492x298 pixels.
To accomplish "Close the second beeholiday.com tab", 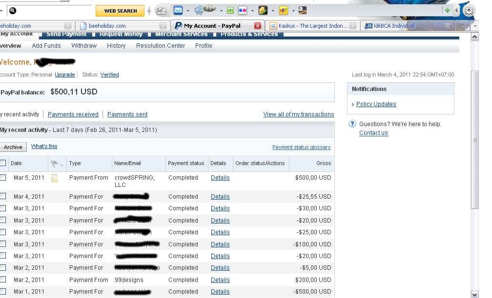I will (x=163, y=26).
